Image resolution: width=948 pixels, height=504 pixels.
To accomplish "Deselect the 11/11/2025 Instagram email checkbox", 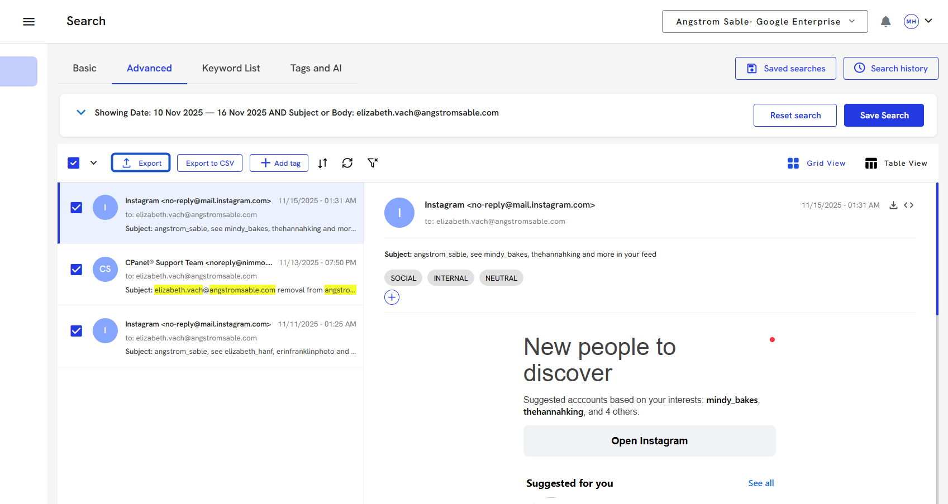I will 77,331.
